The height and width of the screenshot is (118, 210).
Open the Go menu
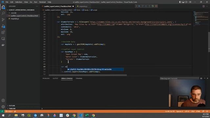click(x=31, y=2)
